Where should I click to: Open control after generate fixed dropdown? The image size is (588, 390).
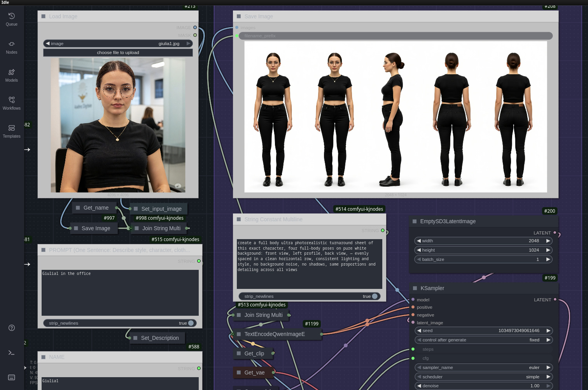click(483, 340)
